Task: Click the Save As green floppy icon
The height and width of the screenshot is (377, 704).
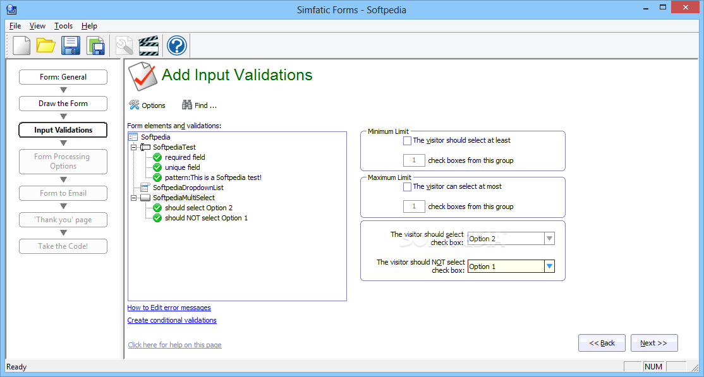Action: point(95,45)
